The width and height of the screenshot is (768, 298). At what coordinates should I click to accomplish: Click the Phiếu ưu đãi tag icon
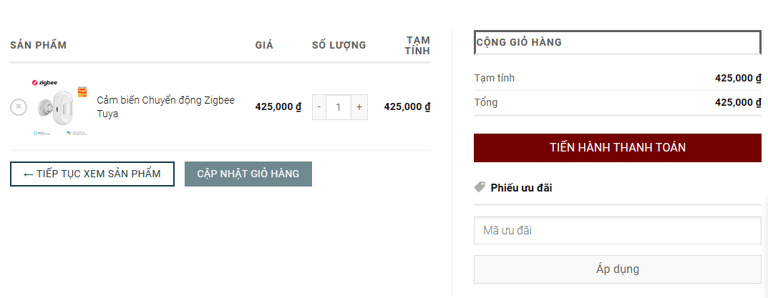click(x=480, y=187)
